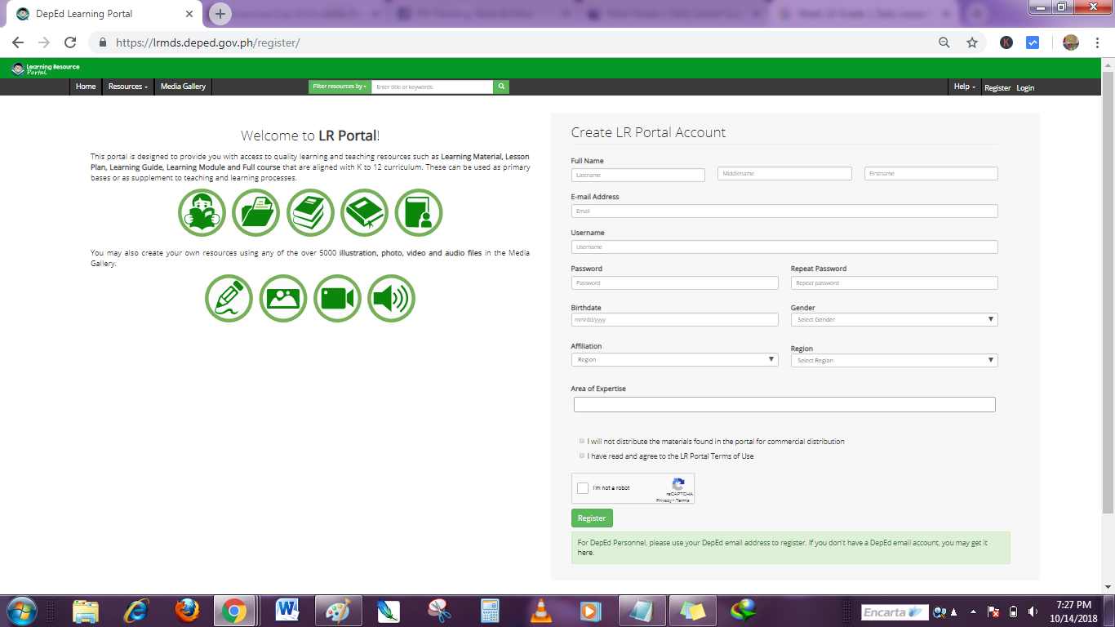
Task: Select the photo gallery icon
Action: pyautogui.click(x=283, y=298)
